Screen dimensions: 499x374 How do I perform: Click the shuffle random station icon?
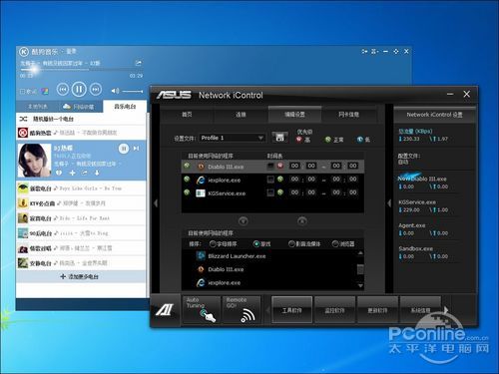[x=23, y=119]
